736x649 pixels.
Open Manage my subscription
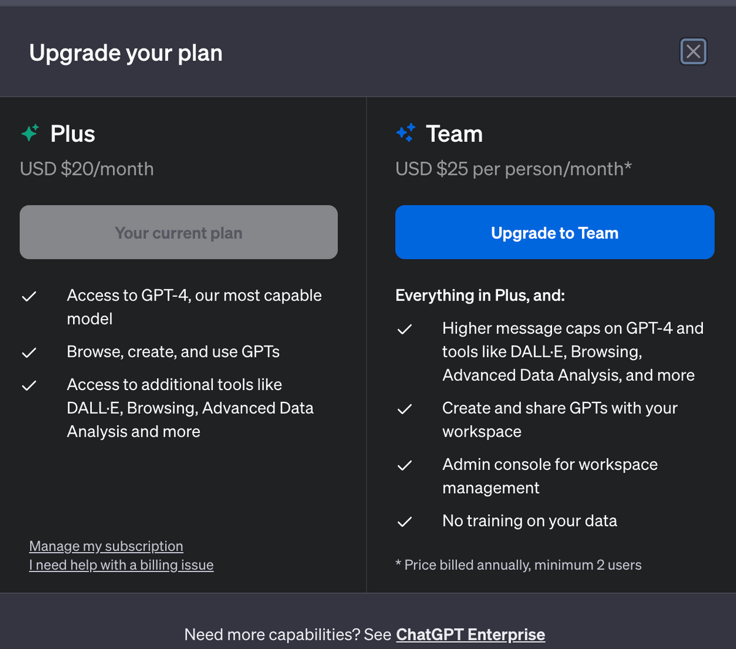[x=105, y=546]
